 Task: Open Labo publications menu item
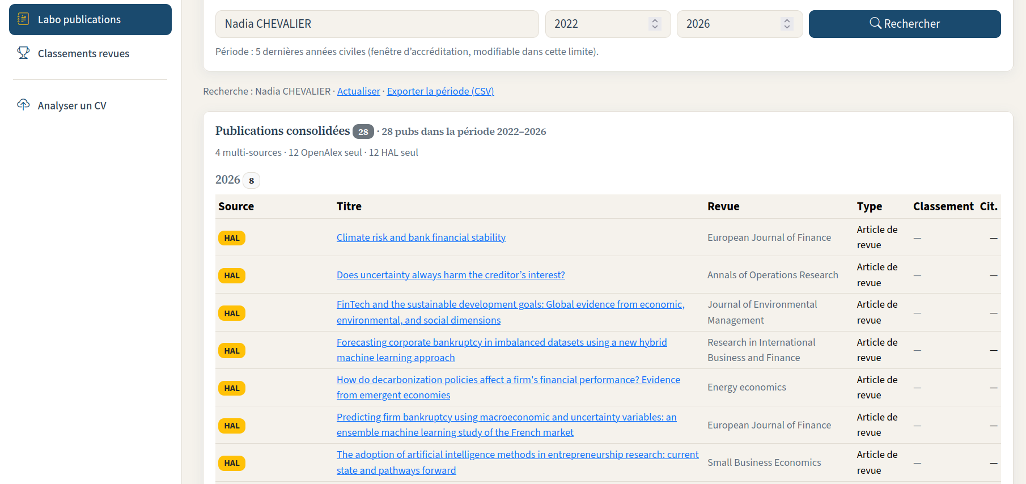(x=90, y=19)
